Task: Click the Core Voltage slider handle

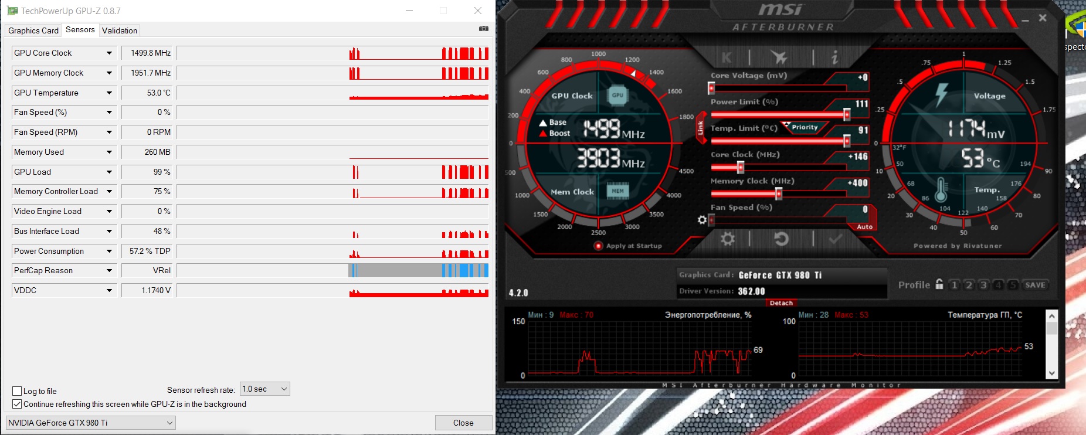Action: tap(711, 88)
